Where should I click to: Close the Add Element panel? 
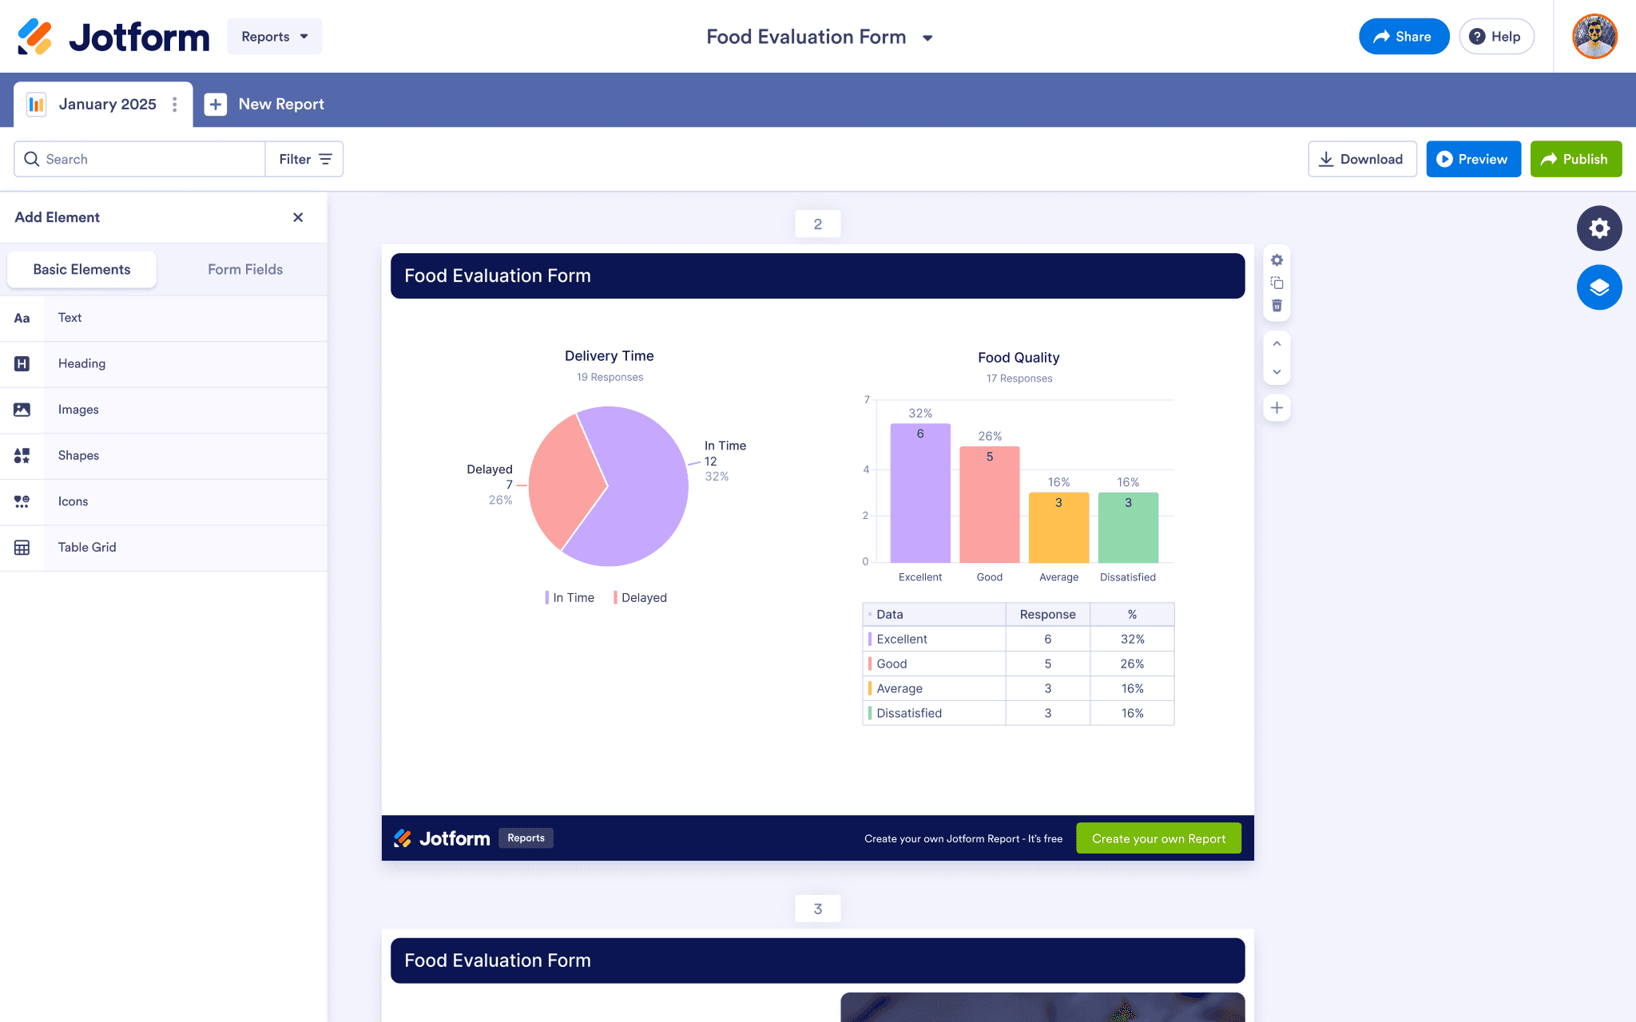pyautogui.click(x=298, y=217)
